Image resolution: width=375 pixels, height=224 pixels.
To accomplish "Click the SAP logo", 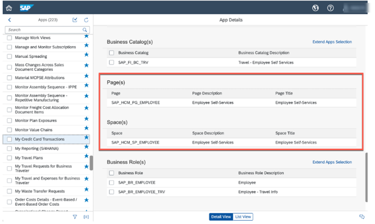I will 27,8.
